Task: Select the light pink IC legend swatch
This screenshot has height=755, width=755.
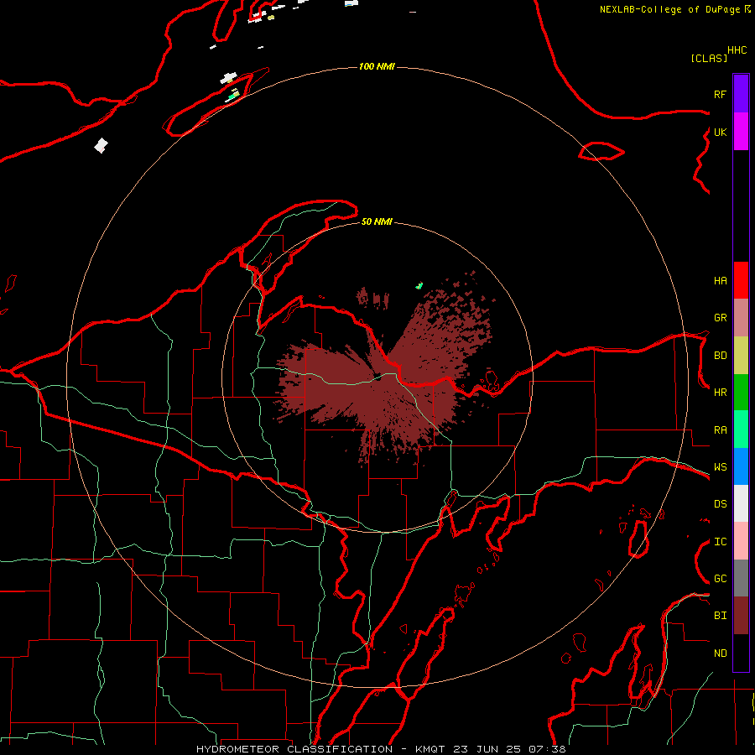Action: coord(741,541)
